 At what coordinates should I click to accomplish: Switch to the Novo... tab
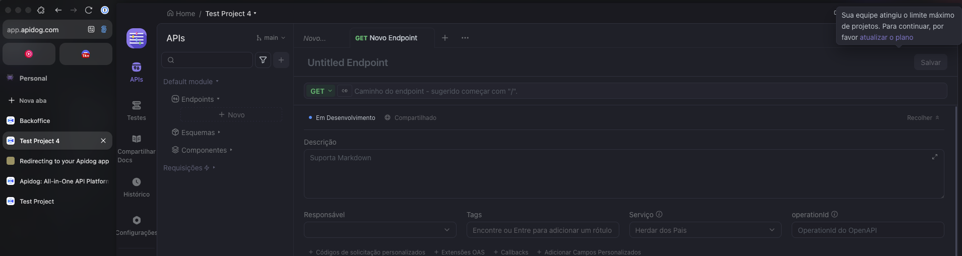(x=315, y=38)
